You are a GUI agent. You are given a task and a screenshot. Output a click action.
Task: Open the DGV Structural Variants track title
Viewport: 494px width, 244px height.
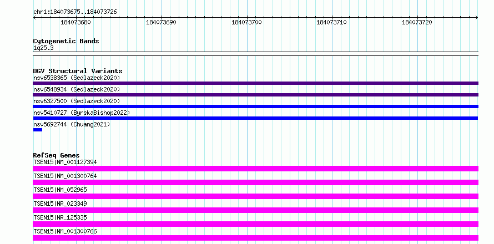[78, 71]
